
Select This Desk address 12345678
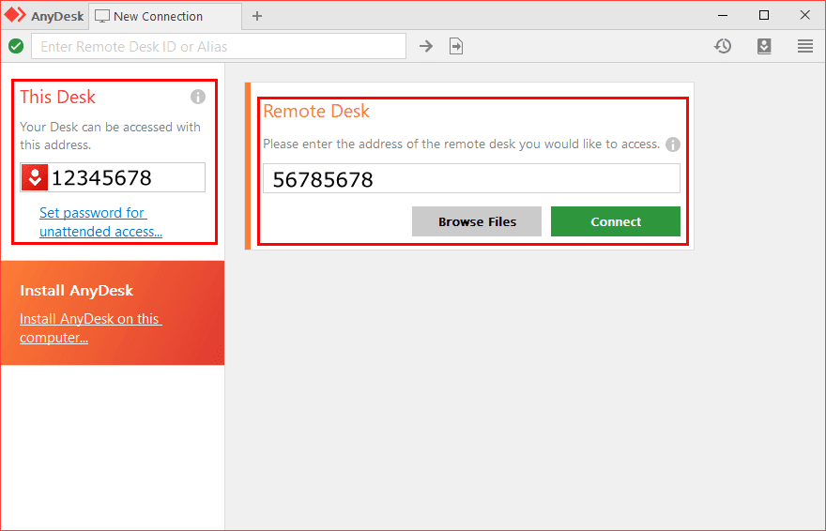point(101,178)
